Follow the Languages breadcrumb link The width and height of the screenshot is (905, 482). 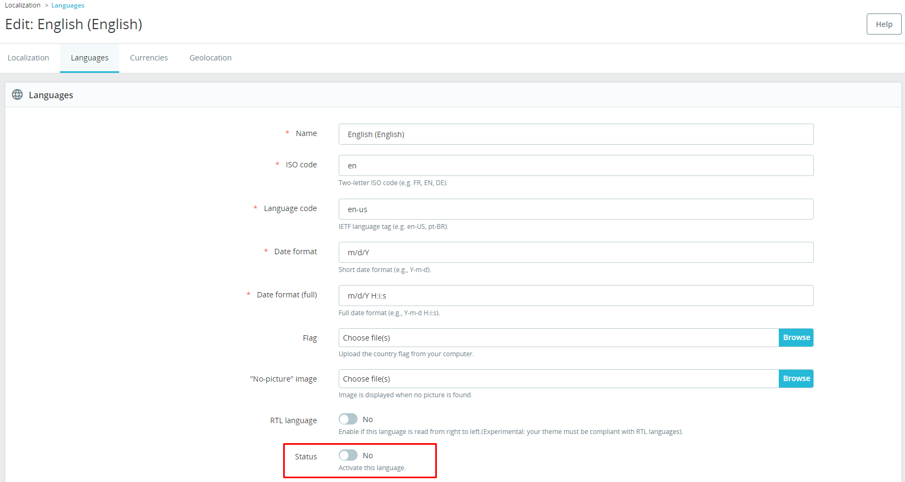click(67, 5)
